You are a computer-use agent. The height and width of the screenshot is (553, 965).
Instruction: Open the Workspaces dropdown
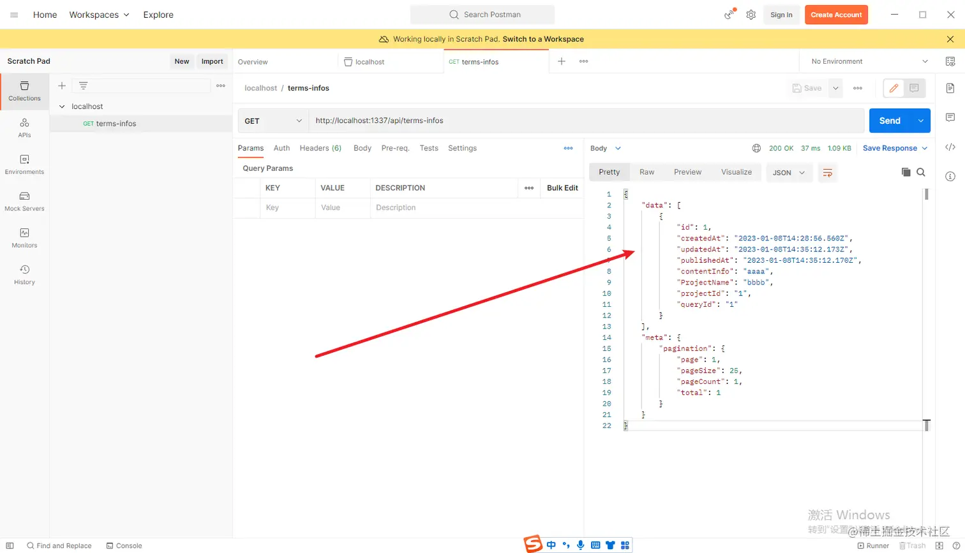click(x=100, y=15)
